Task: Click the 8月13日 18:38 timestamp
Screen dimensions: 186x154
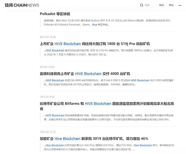Action: tap(48, 37)
